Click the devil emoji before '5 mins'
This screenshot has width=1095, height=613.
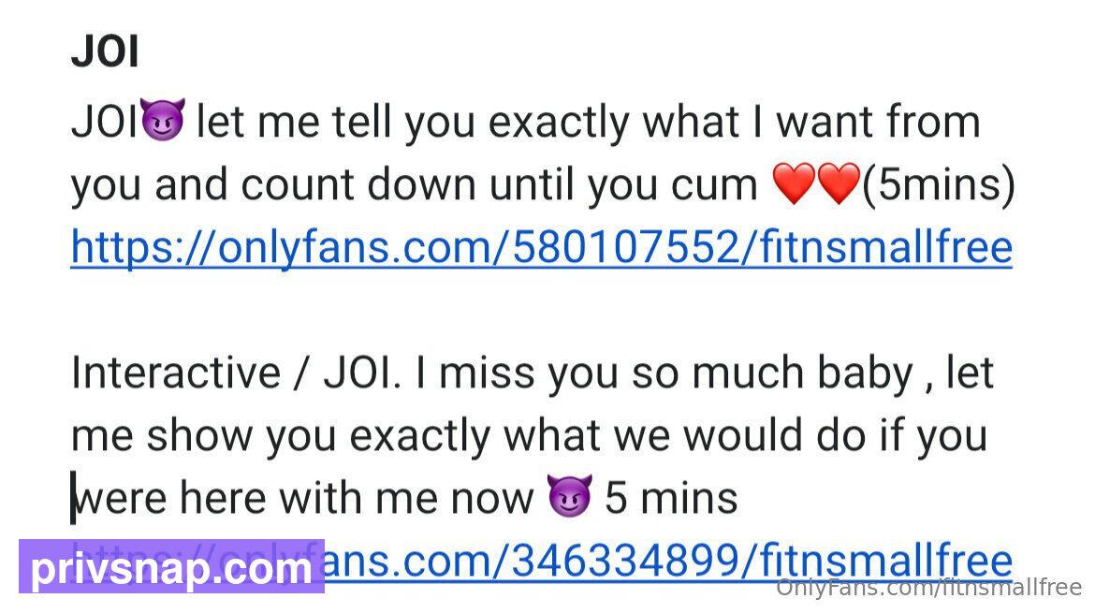[570, 495]
